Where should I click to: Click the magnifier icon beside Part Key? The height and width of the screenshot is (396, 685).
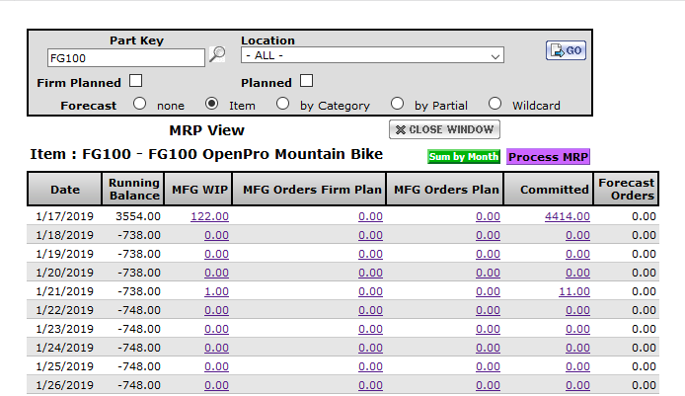[x=217, y=57]
